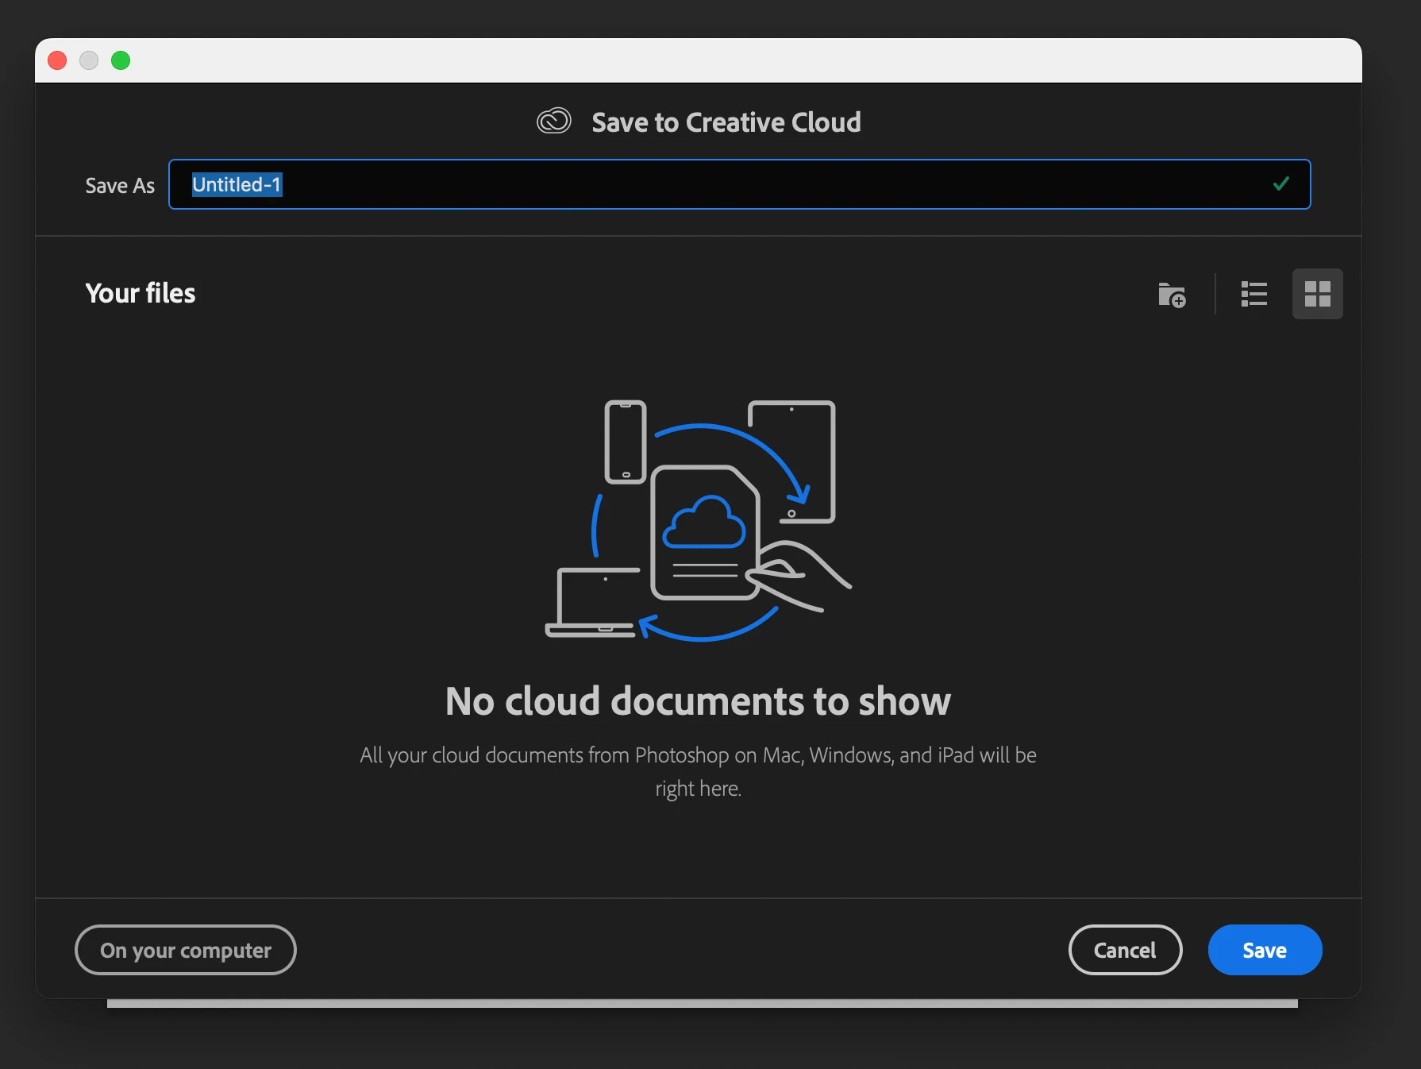Click the Creative Cloud logo icon
The width and height of the screenshot is (1421, 1069).
pos(554,122)
